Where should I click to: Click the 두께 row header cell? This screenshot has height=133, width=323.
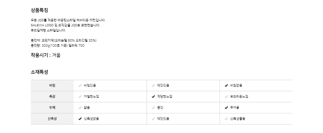pyautogui.click(x=52, y=108)
